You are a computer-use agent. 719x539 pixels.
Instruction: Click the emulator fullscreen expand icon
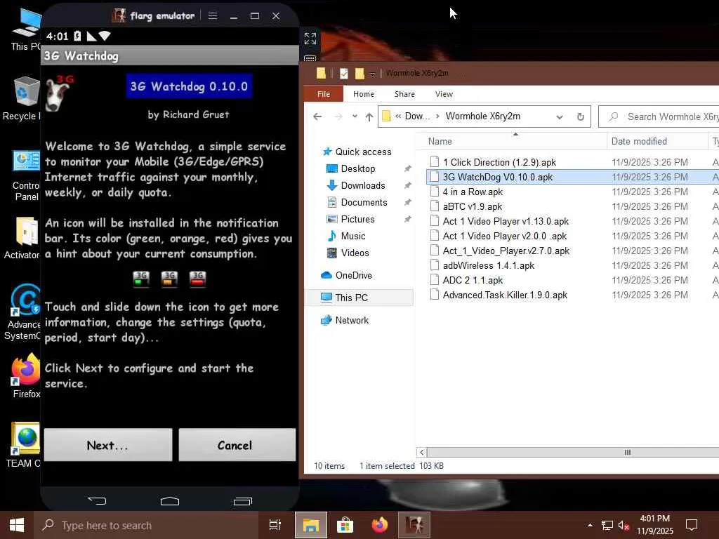pyautogui.click(x=310, y=39)
